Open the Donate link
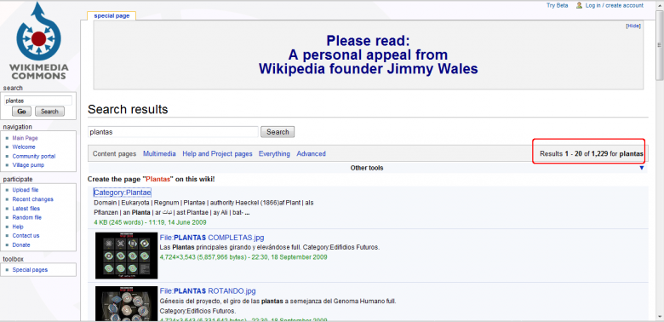 click(x=21, y=244)
